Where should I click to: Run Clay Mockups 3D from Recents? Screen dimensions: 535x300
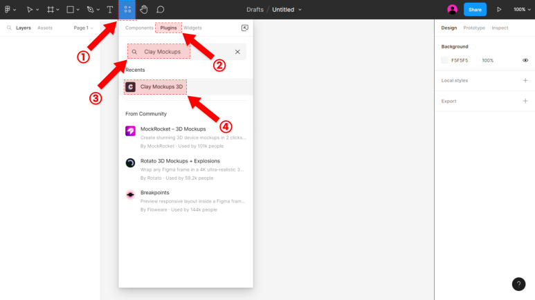click(186, 87)
